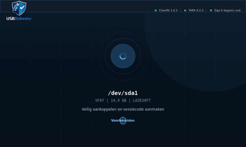Click the VFAT filesystem label

pos(100,100)
